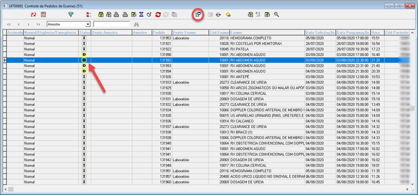Click the gray copy documents icon
The width and height of the screenshot is (418, 195).
coord(174,15)
